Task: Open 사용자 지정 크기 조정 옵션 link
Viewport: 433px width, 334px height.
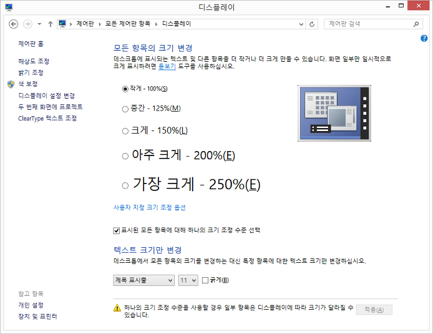Action: [149, 207]
